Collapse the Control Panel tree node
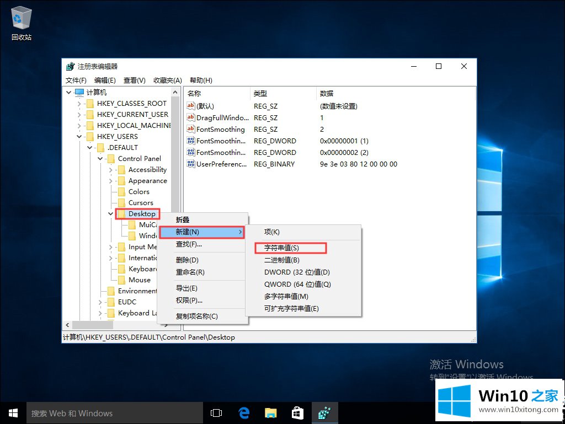The height and width of the screenshot is (424, 565). (100, 159)
